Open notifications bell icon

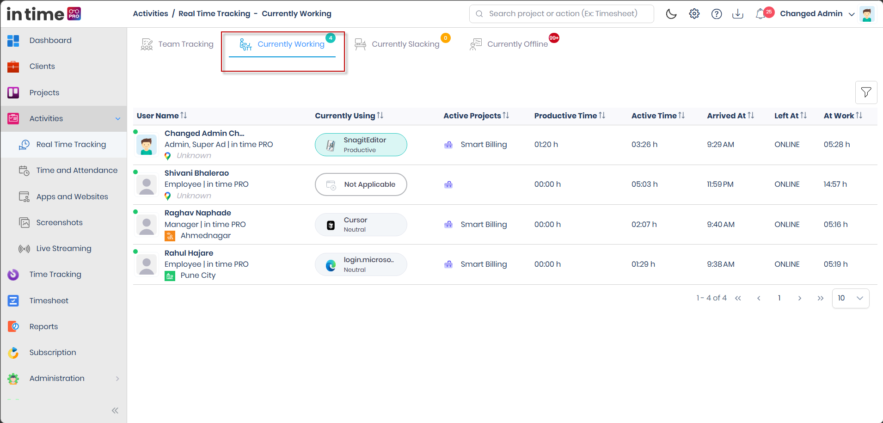760,14
